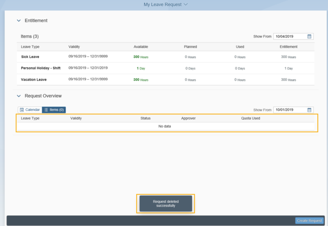This screenshot has height=226, width=328.
Task: Open the Entitlement Show From calendar picker icon
Action: pyautogui.click(x=309, y=37)
